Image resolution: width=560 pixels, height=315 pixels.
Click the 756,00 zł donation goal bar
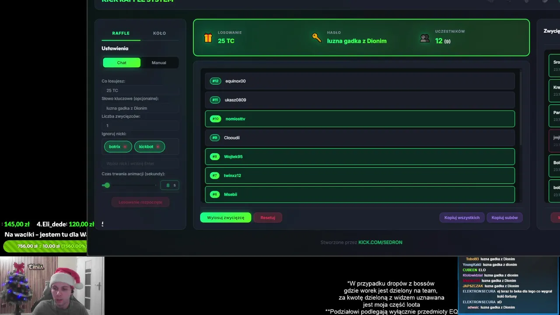click(45, 246)
